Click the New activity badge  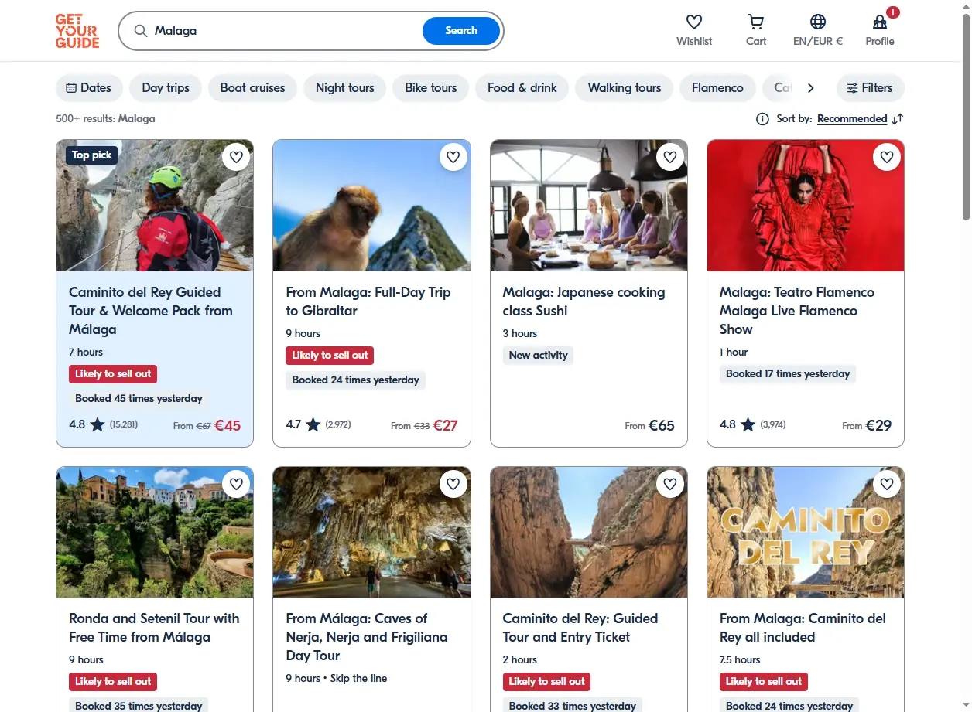(539, 356)
